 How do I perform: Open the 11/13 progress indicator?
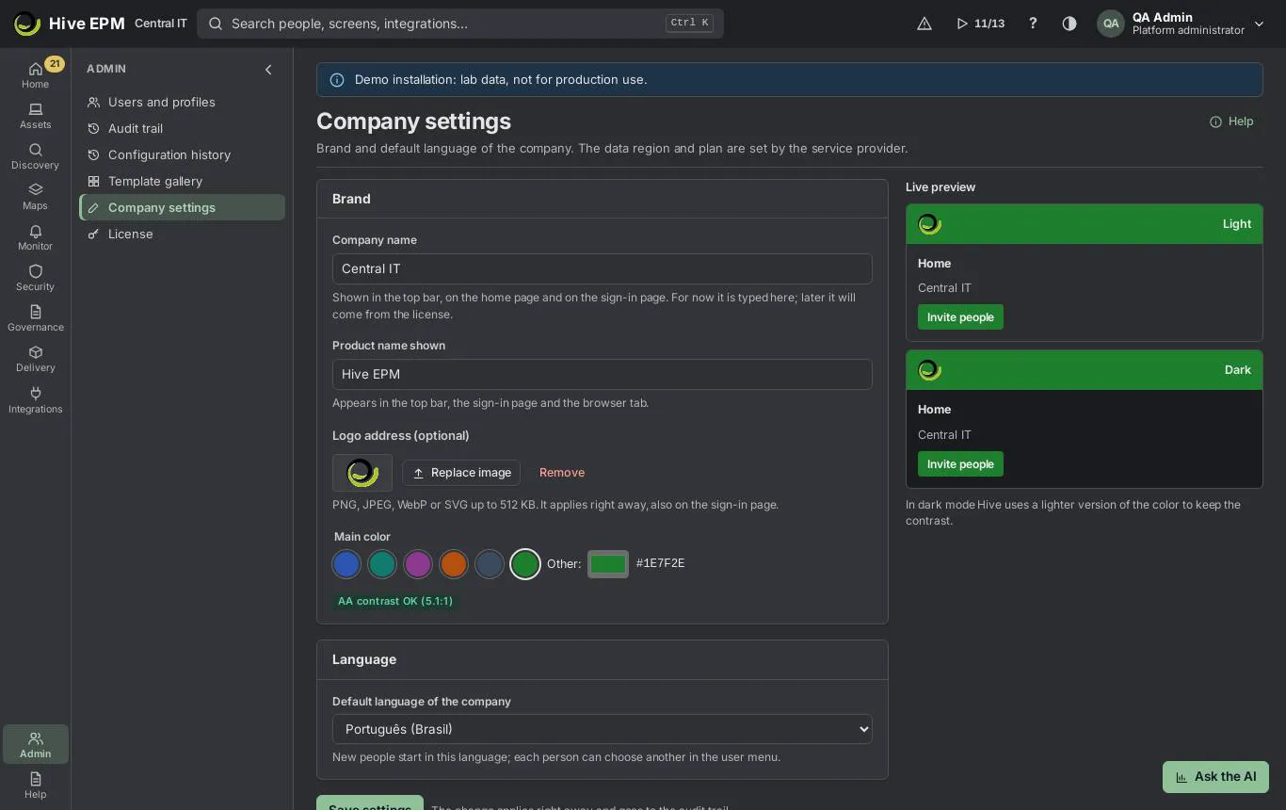[x=980, y=24]
